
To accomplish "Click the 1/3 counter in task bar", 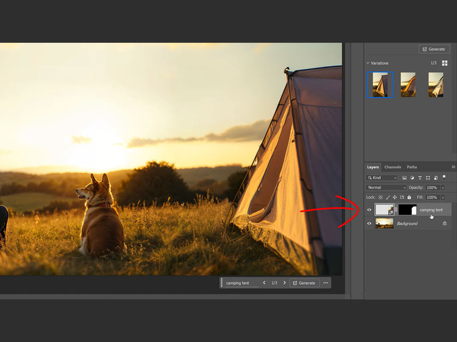I will coord(274,283).
